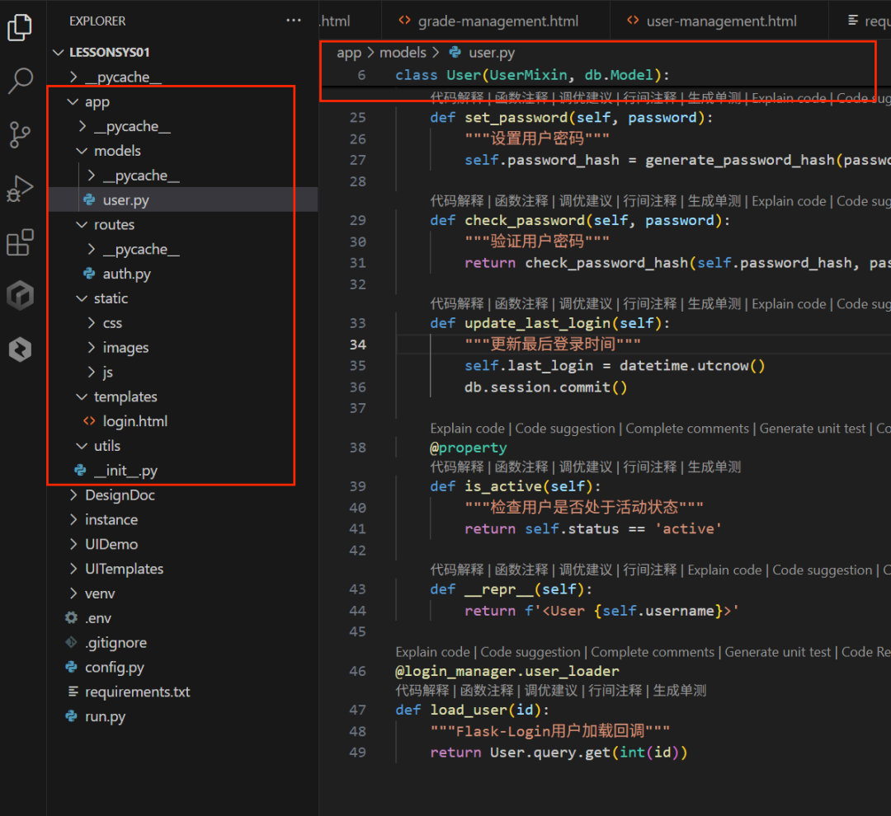
Task: Collapse the routes folder
Action: pos(82,224)
